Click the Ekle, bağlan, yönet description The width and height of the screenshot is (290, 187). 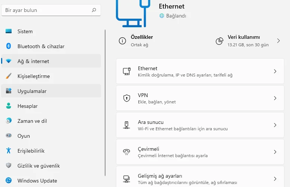157,102
